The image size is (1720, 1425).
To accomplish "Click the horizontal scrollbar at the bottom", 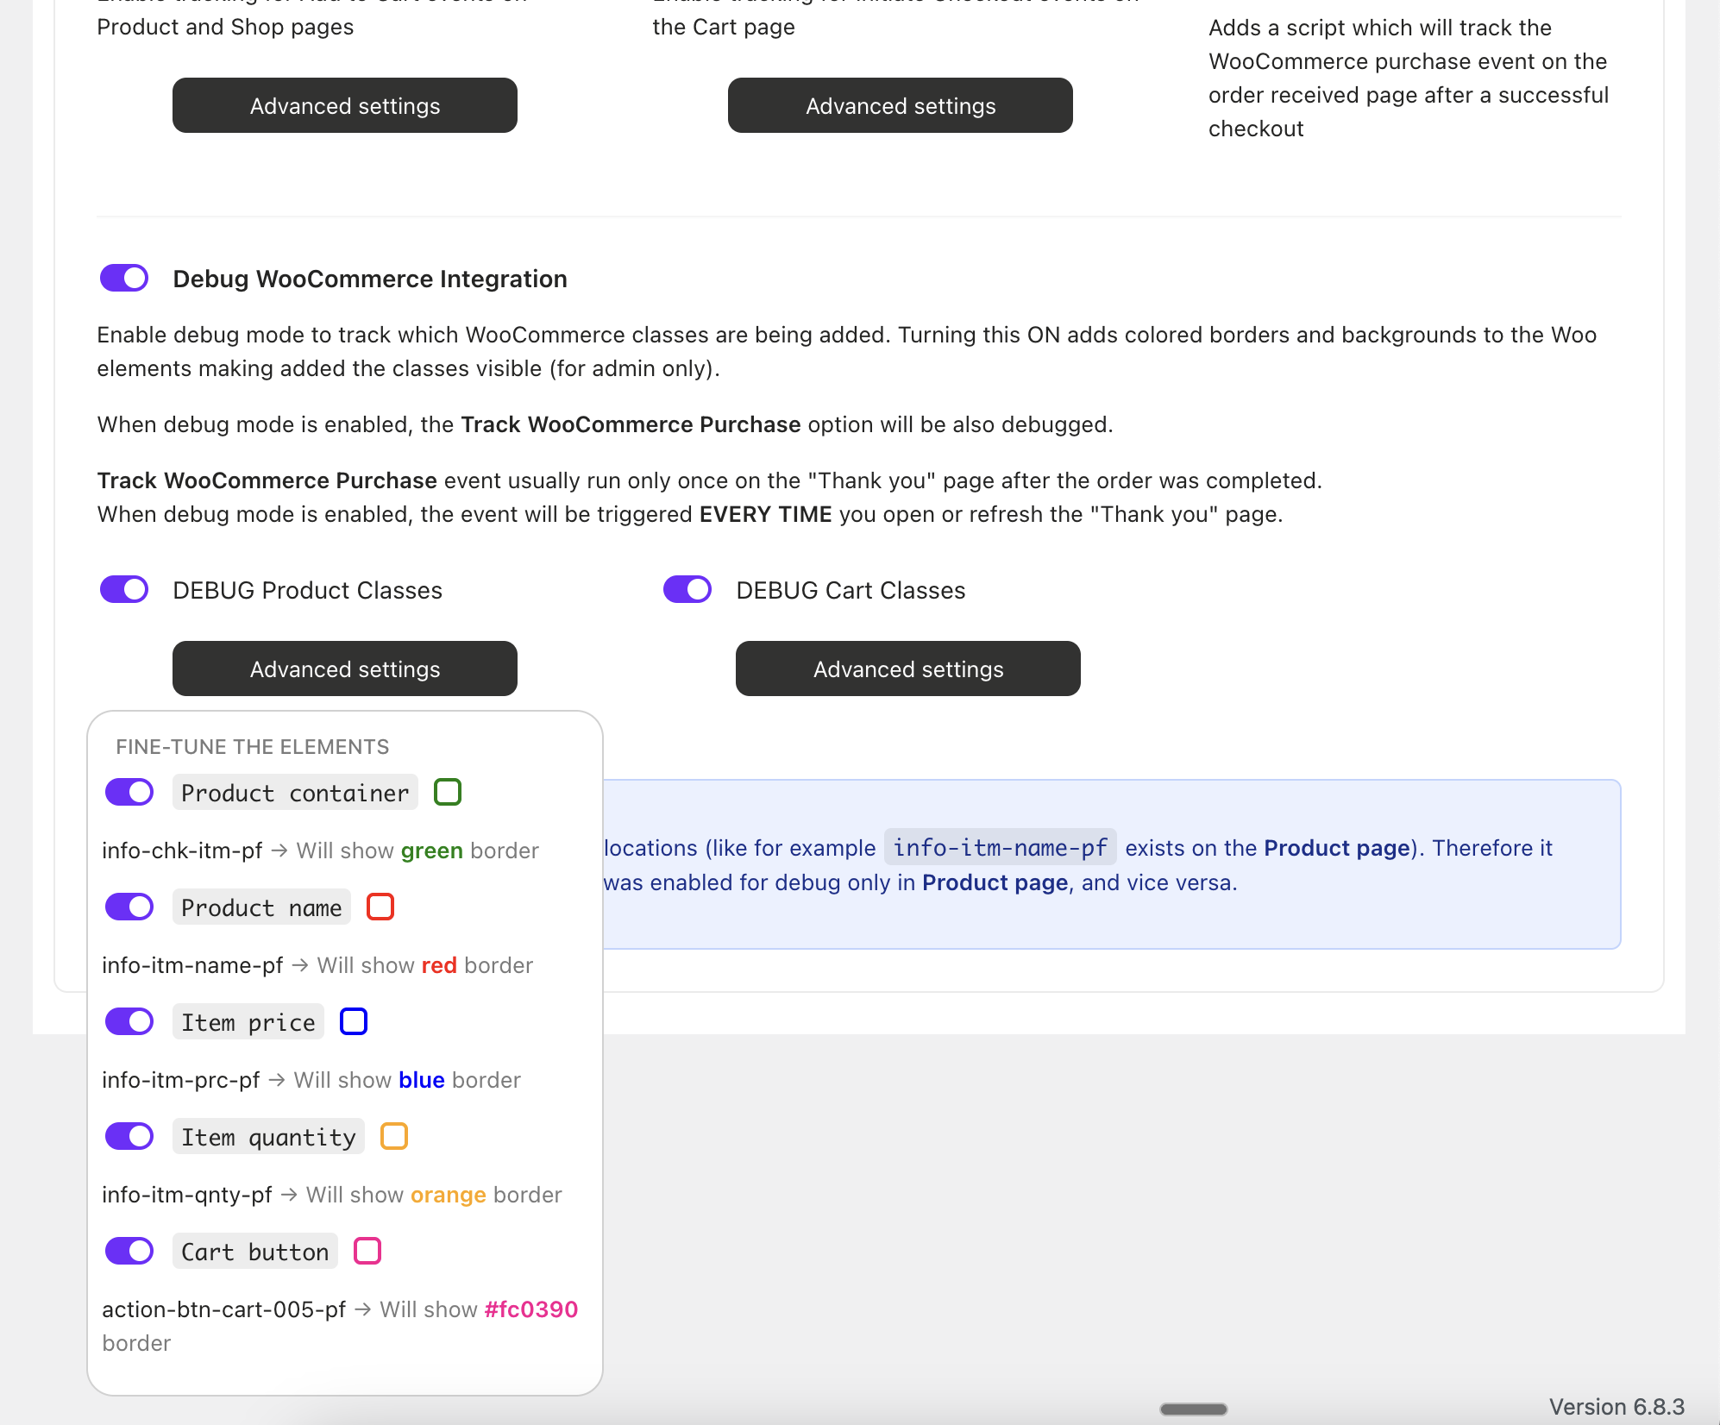I will 1193,1409.
